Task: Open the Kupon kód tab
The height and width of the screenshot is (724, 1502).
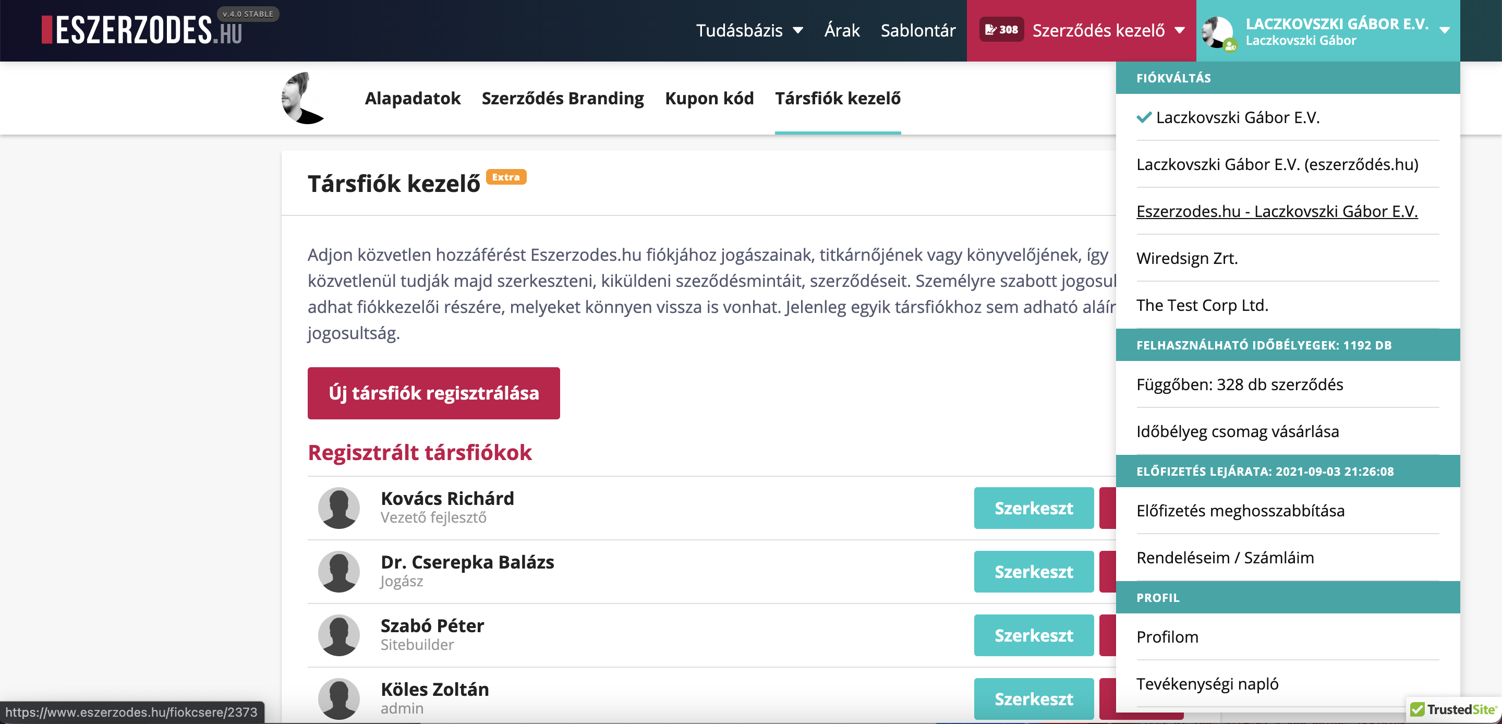Action: tap(709, 98)
